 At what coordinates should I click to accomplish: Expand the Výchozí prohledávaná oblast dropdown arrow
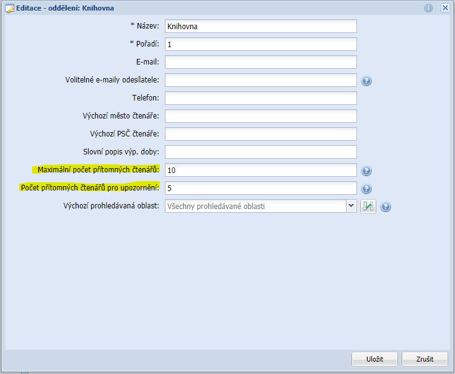[351, 206]
